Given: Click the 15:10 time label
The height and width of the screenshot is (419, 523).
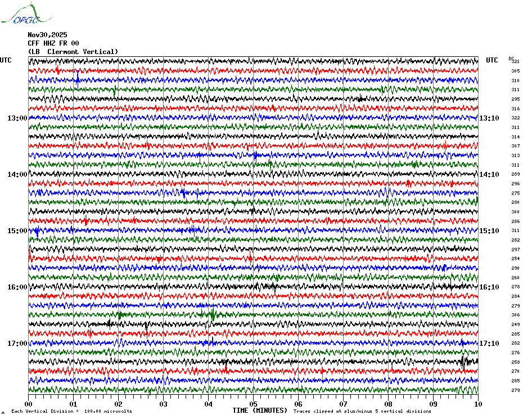Looking at the screenshot, I should pos(489,231).
